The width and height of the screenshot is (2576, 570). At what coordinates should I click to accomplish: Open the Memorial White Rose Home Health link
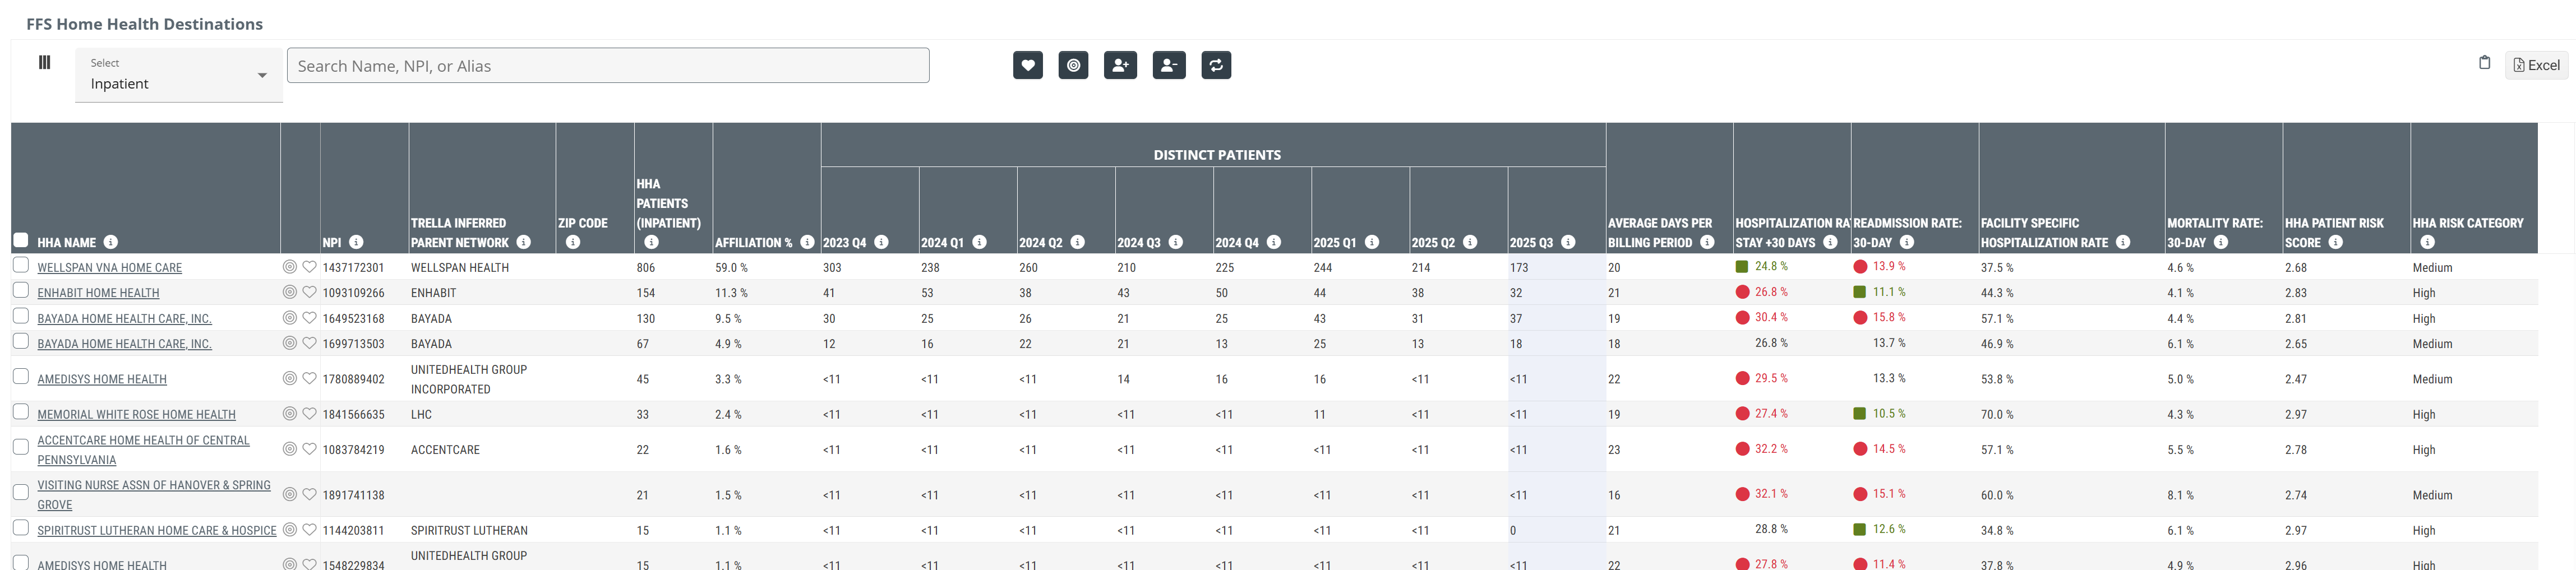pos(136,414)
